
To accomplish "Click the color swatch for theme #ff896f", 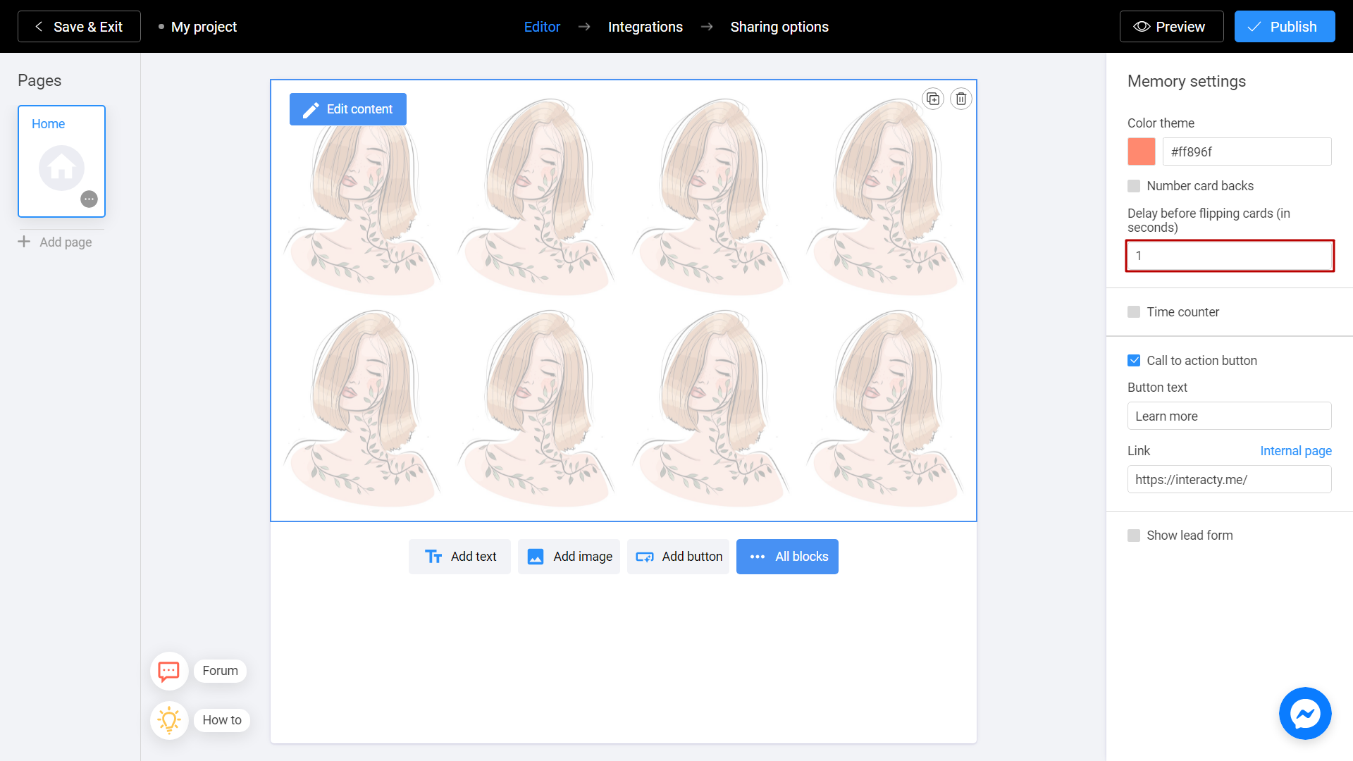I will pyautogui.click(x=1141, y=151).
